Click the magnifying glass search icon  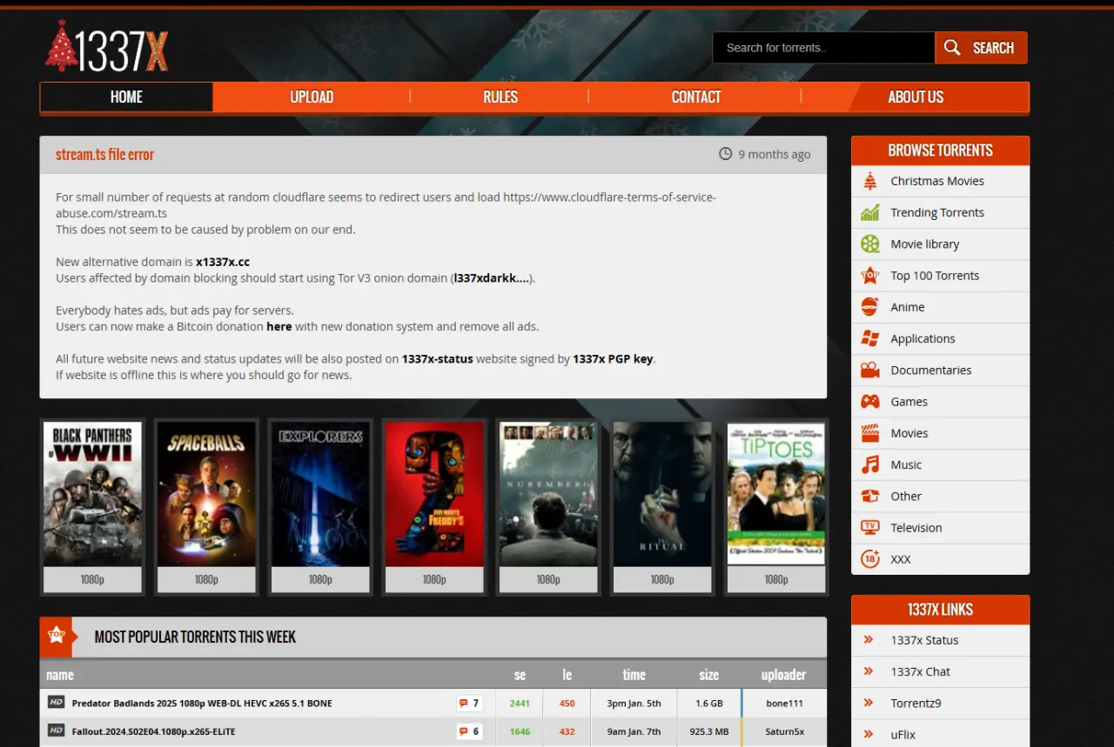coord(953,48)
